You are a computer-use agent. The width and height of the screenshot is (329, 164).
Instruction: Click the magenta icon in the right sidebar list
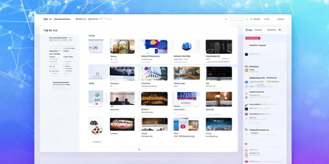pos(247,114)
